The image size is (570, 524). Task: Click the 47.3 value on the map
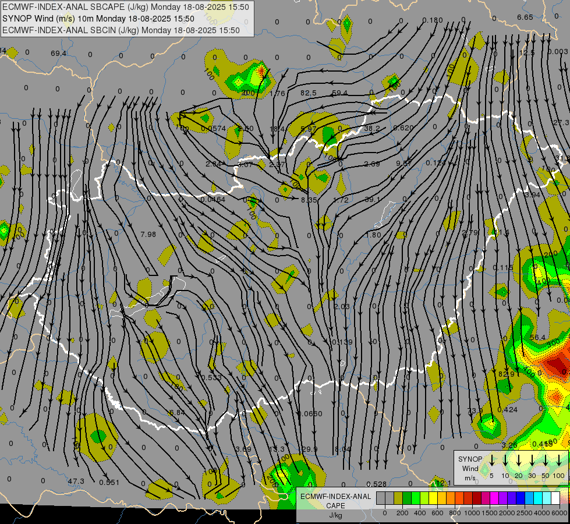coord(76,481)
